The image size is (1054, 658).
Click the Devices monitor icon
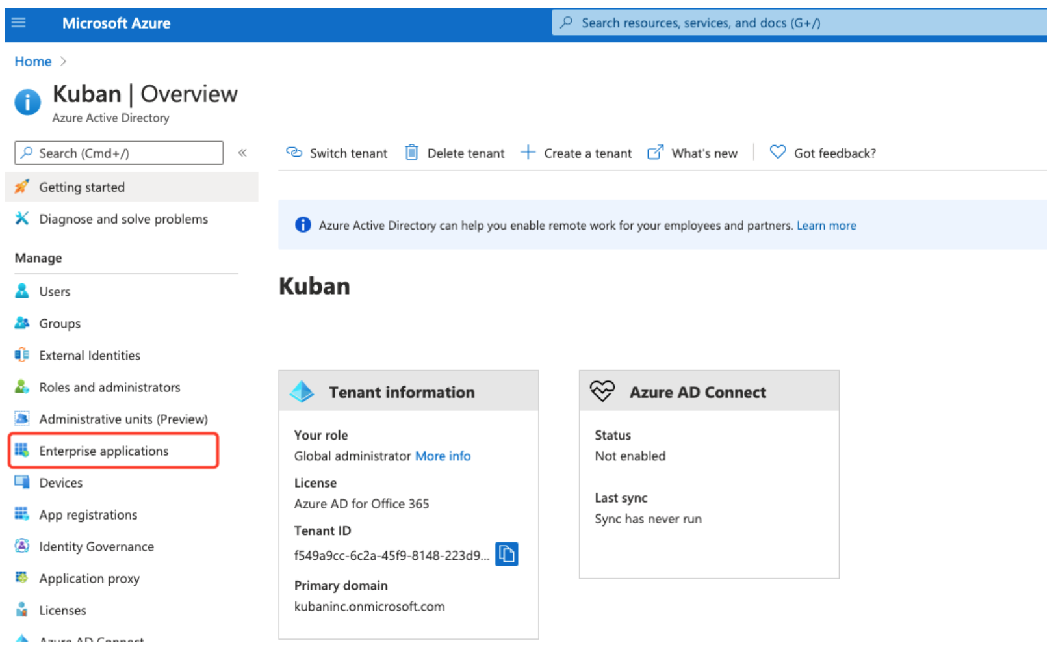[22, 482]
